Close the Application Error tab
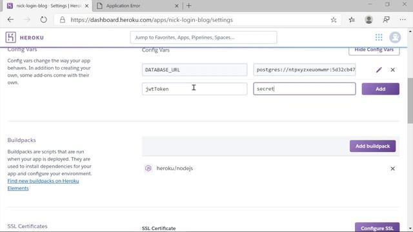This screenshot has width=413, height=232. tap(176, 6)
